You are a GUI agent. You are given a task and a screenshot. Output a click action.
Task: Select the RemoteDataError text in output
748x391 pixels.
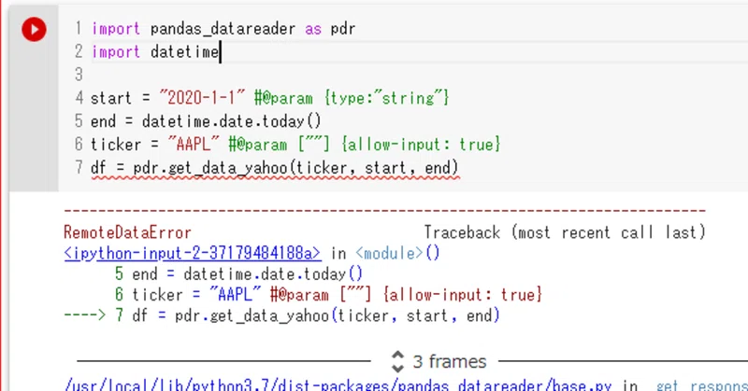point(127,232)
